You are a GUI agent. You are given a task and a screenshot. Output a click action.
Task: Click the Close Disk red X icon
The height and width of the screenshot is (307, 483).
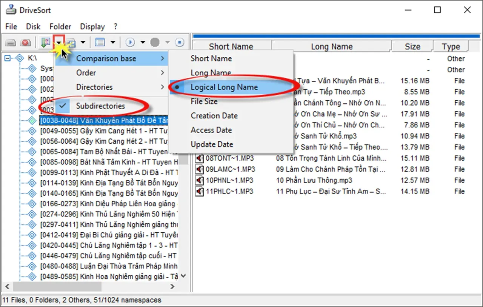tap(25, 42)
